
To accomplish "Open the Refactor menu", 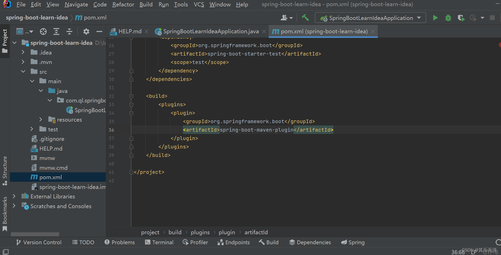I will tap(123, 4).
